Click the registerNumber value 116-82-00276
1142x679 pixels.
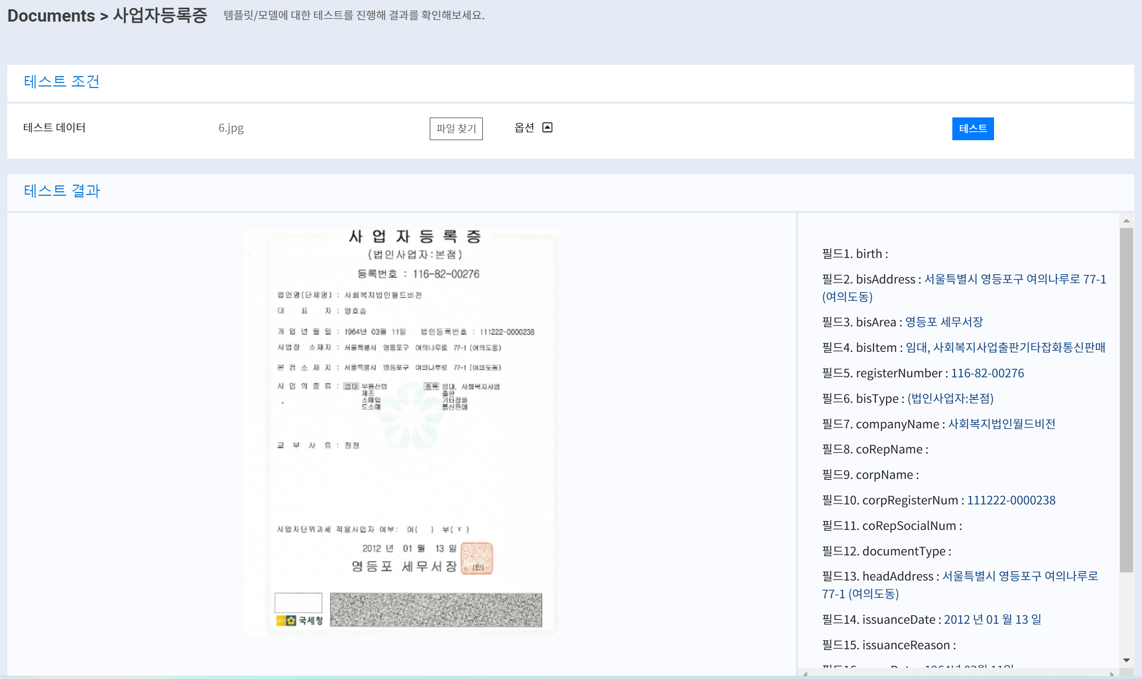[987, 373]
